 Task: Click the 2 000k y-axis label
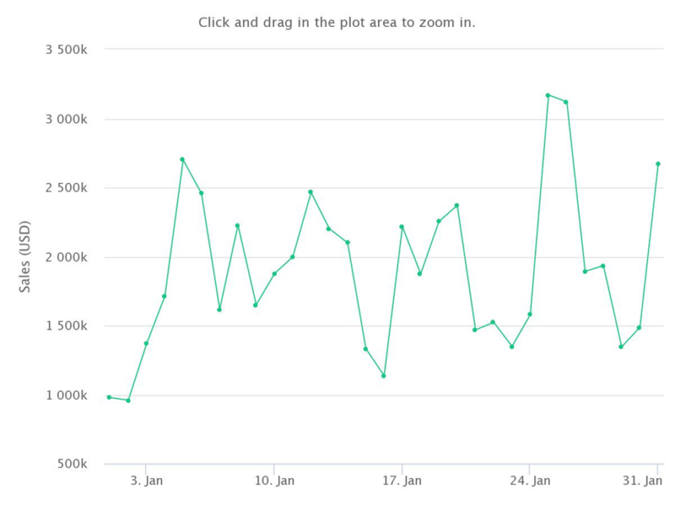(66, 258)
